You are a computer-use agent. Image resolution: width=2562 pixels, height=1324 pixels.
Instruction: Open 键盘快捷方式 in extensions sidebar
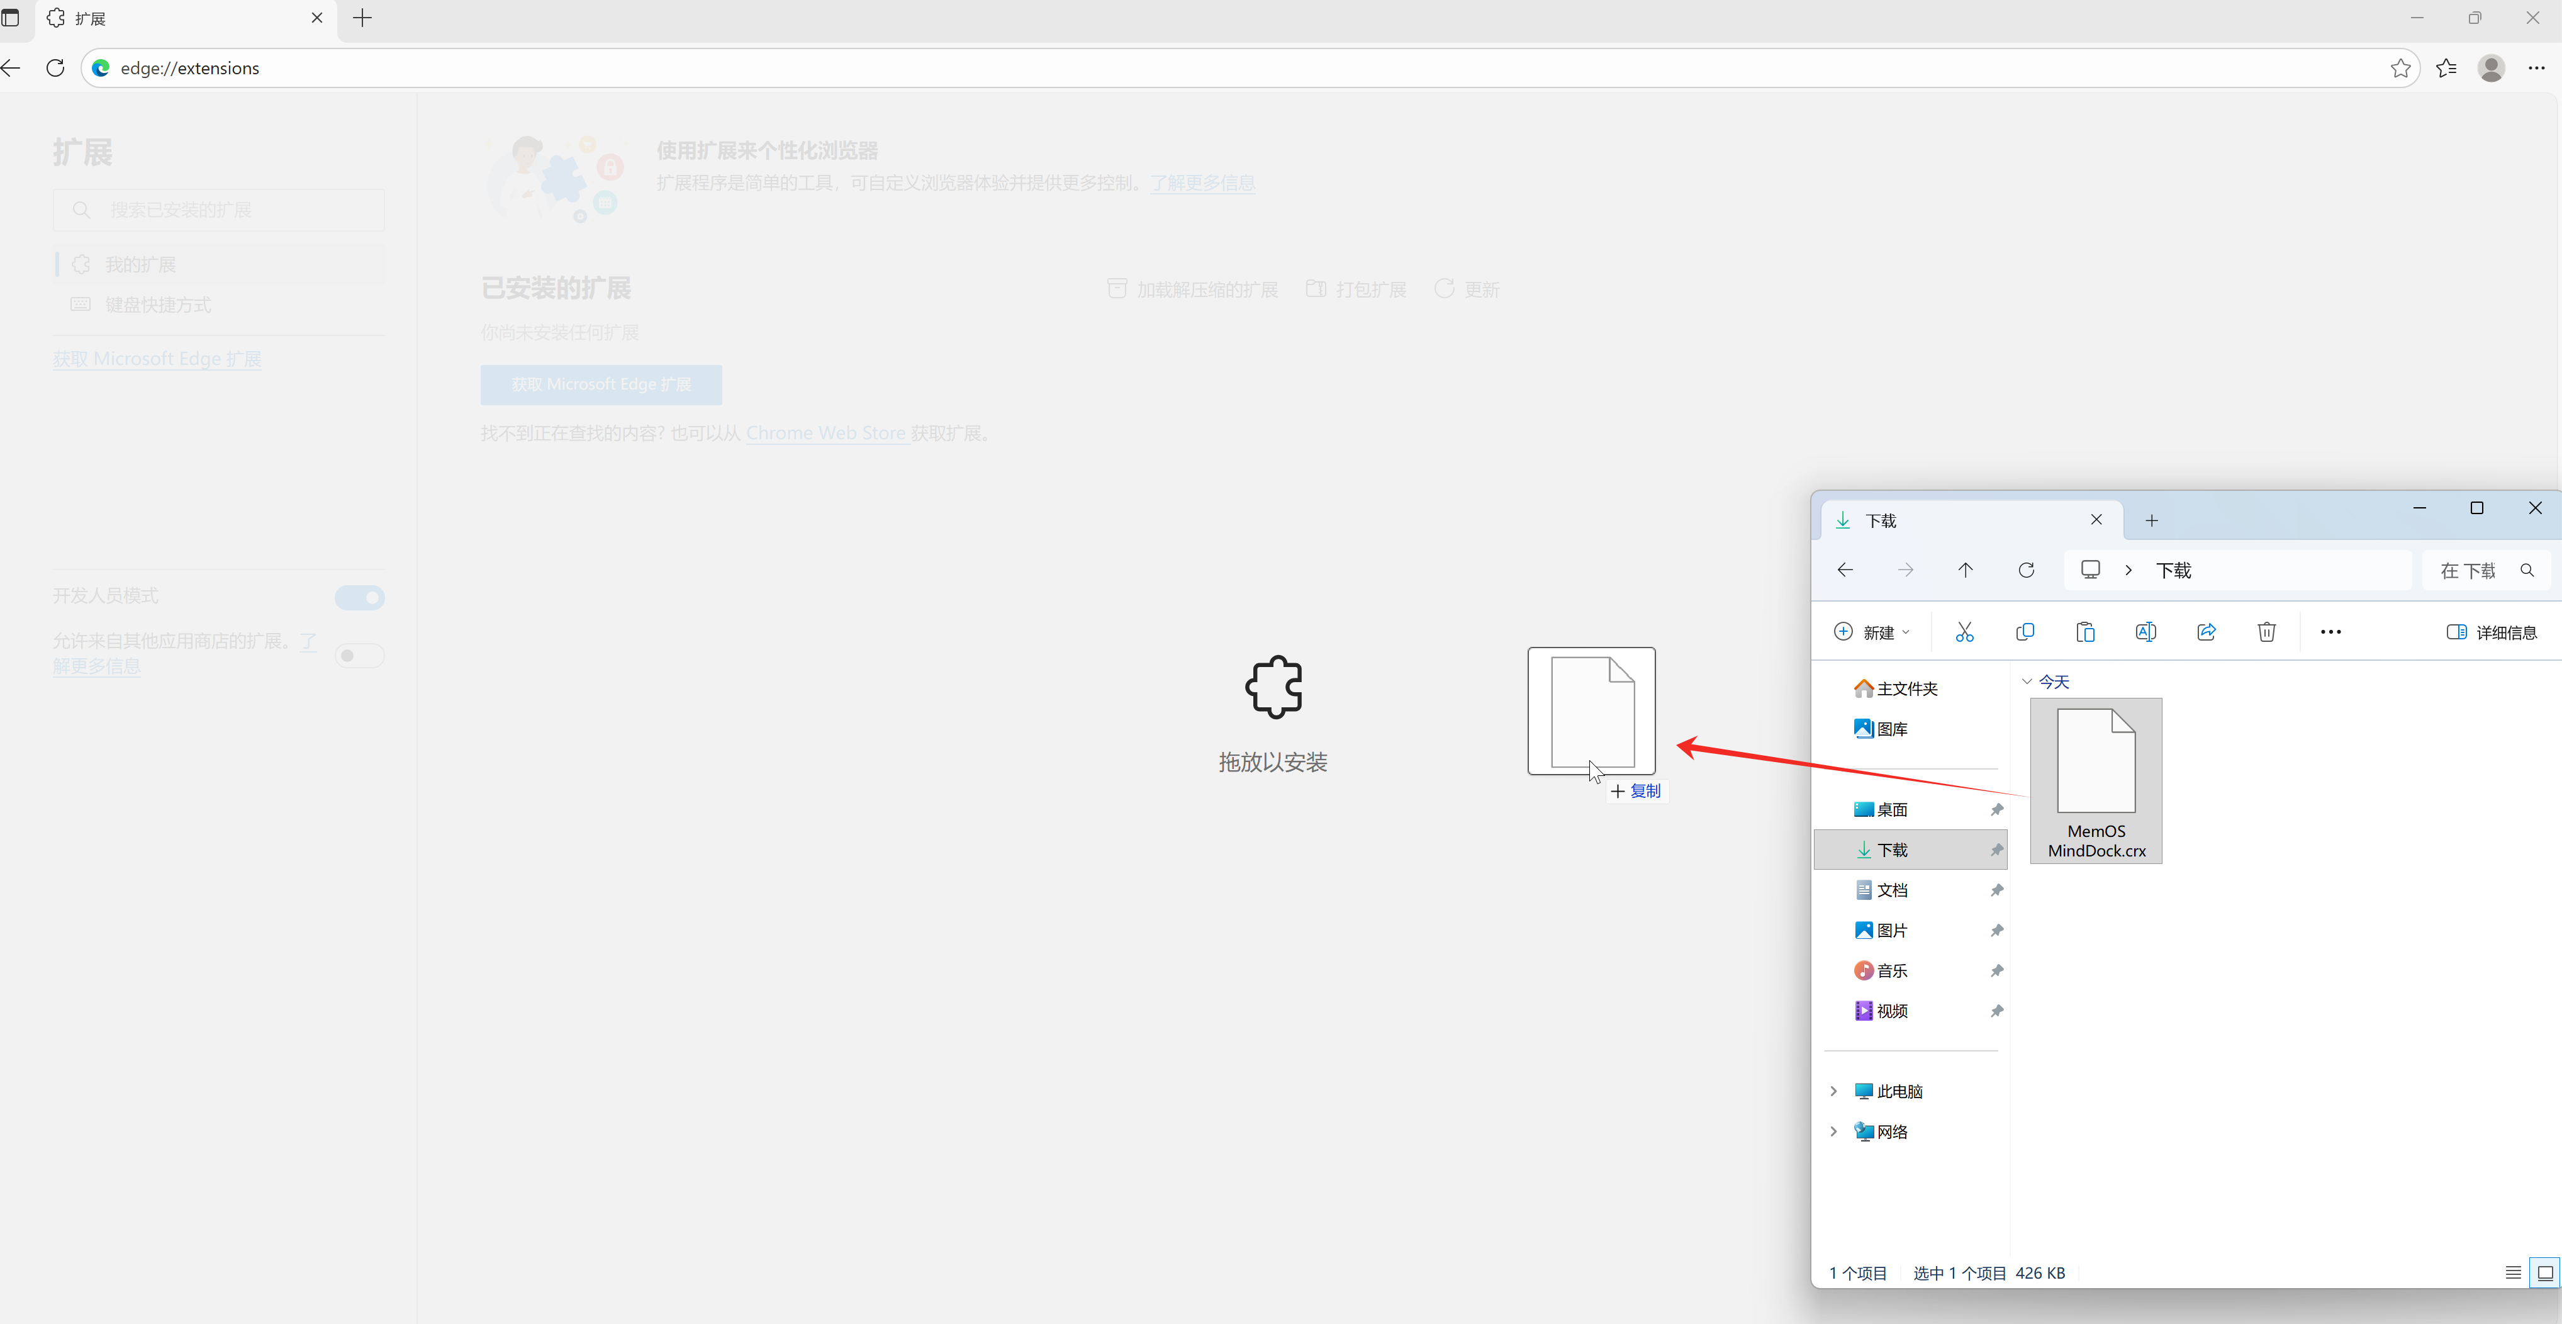click(x=158, y=305)
